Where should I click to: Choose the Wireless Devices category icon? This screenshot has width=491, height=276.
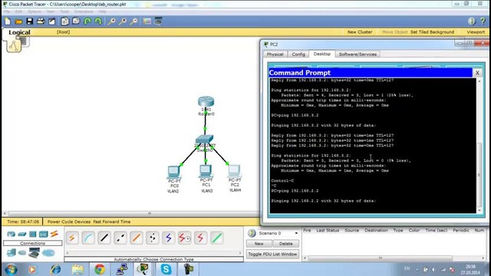pos(43,234)
